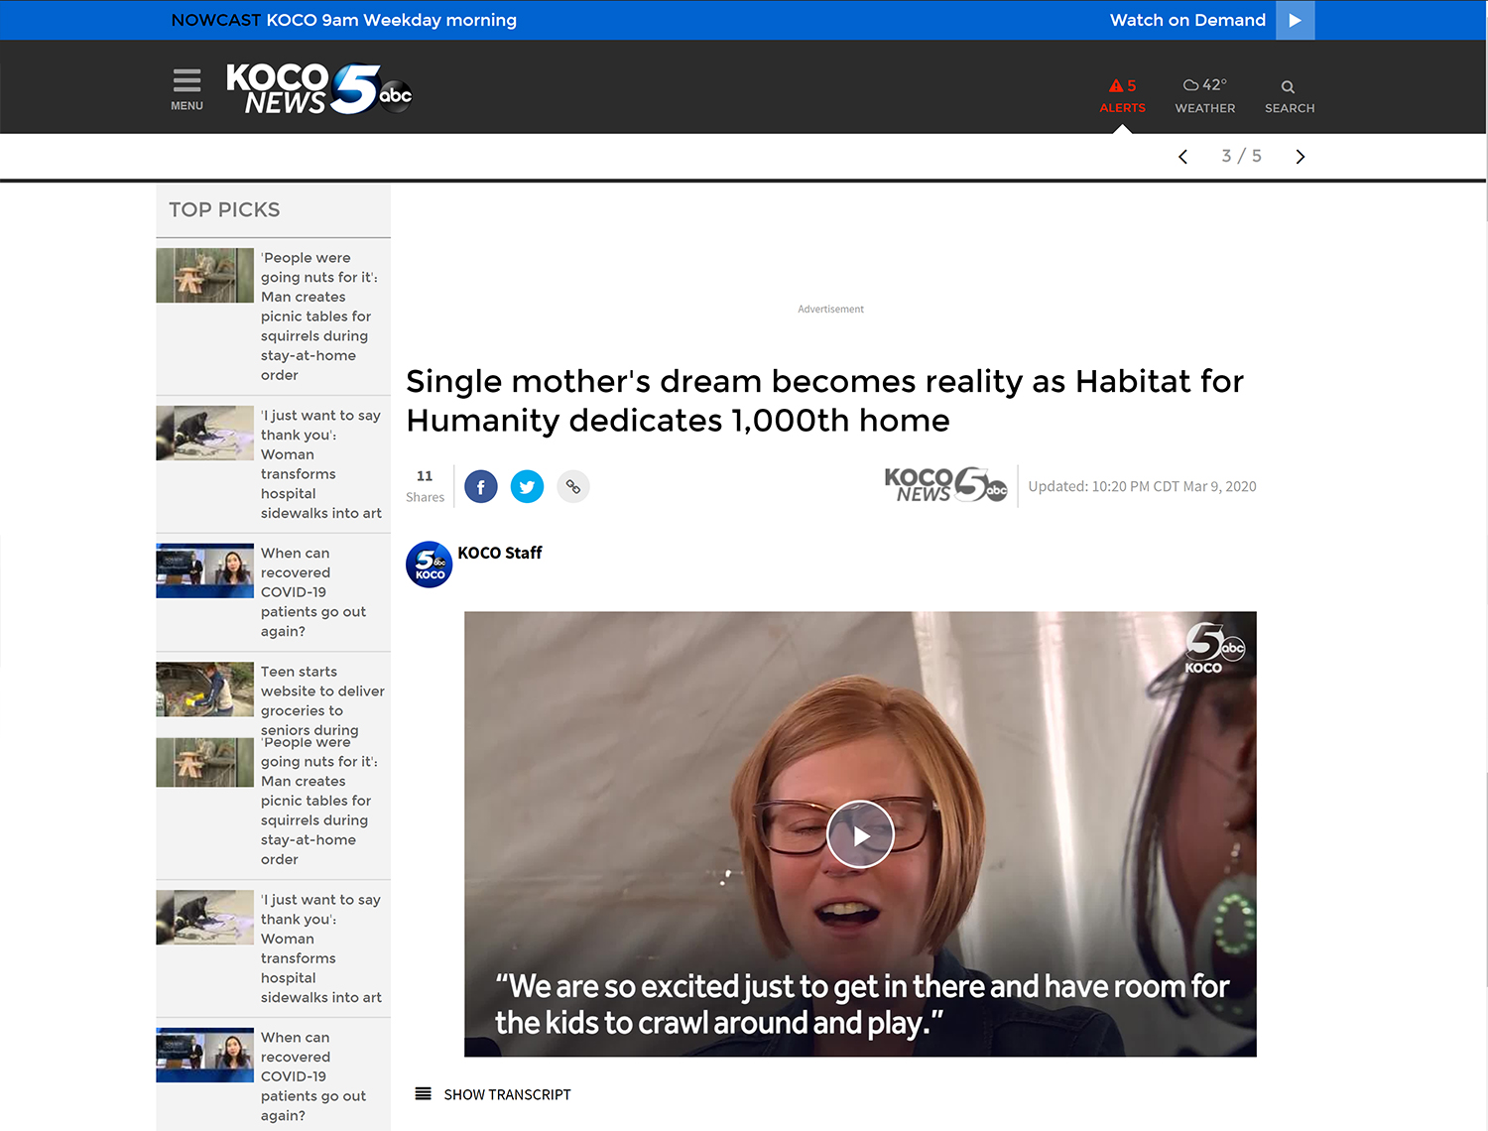This screenshot has width=1488, height=1131.
Task: Click the KOCO News 5 header logo
Action: click(x=318, y=89)
